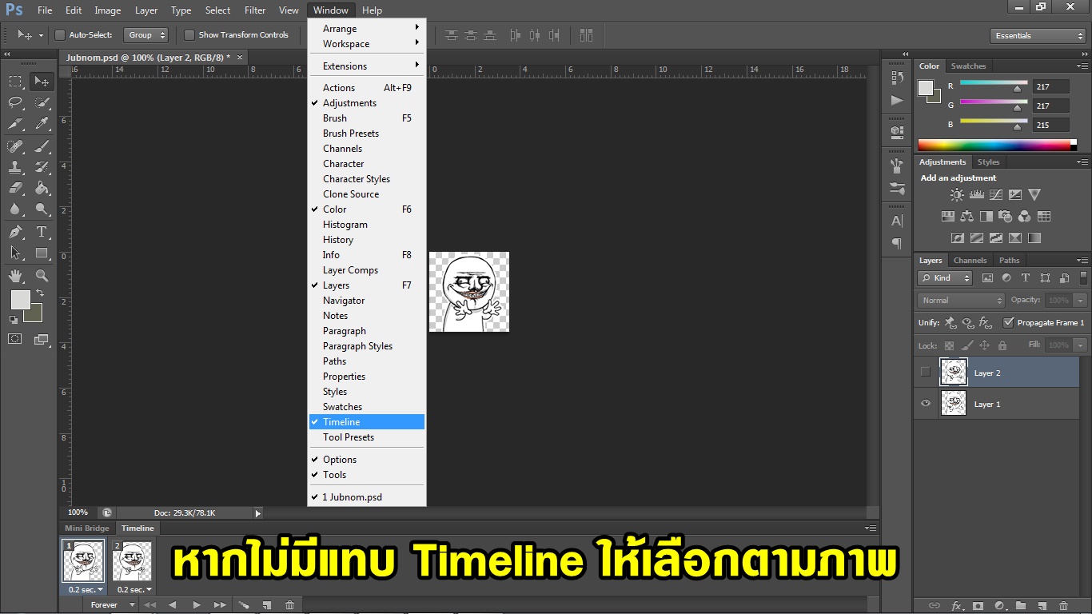1092x614 pixels.
Task: Pick the Eyedropper tool
Action: [42, 124]
